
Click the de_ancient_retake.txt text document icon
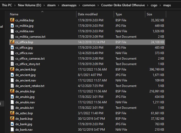(x=12, y=86)
